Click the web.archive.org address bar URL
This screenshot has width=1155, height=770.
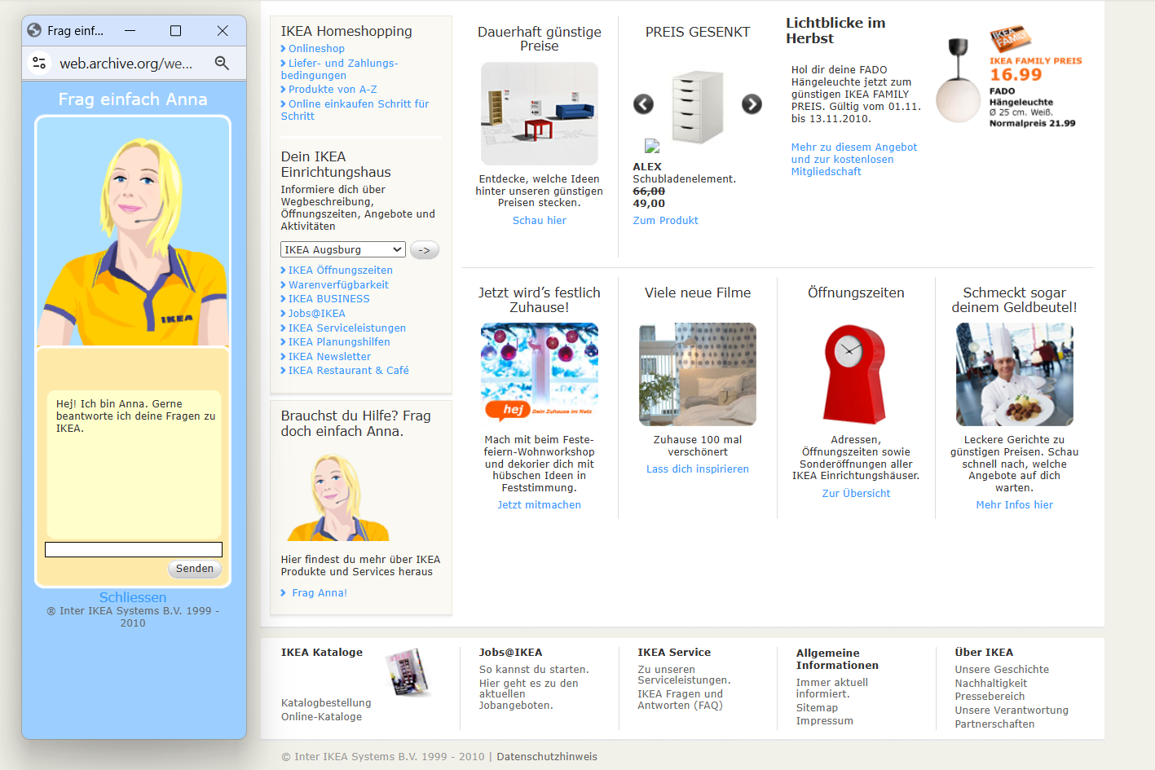(x=126, y=64)
